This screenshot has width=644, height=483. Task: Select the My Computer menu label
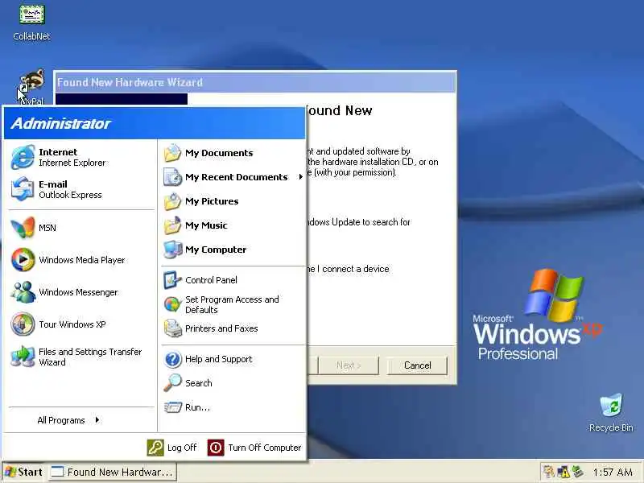216,250
